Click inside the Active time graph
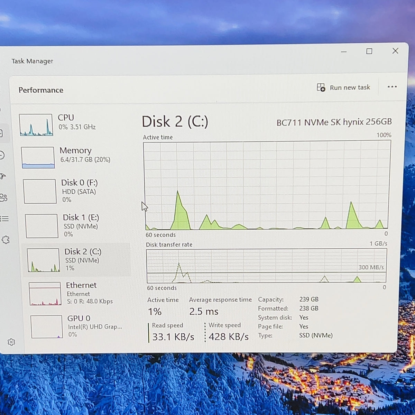This screenshot has height=415, width=415. 267,185
